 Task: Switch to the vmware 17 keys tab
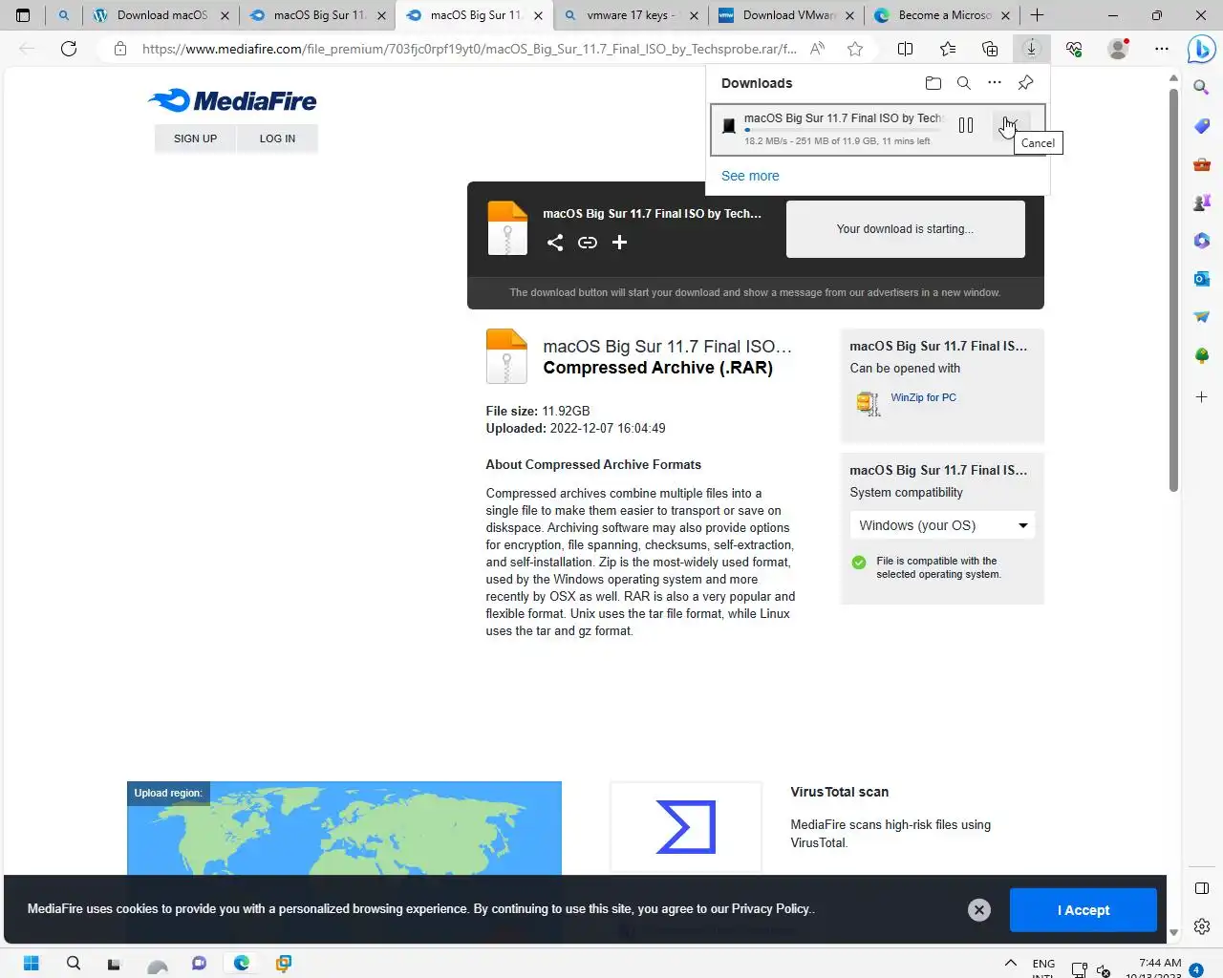tap(630, 15)
